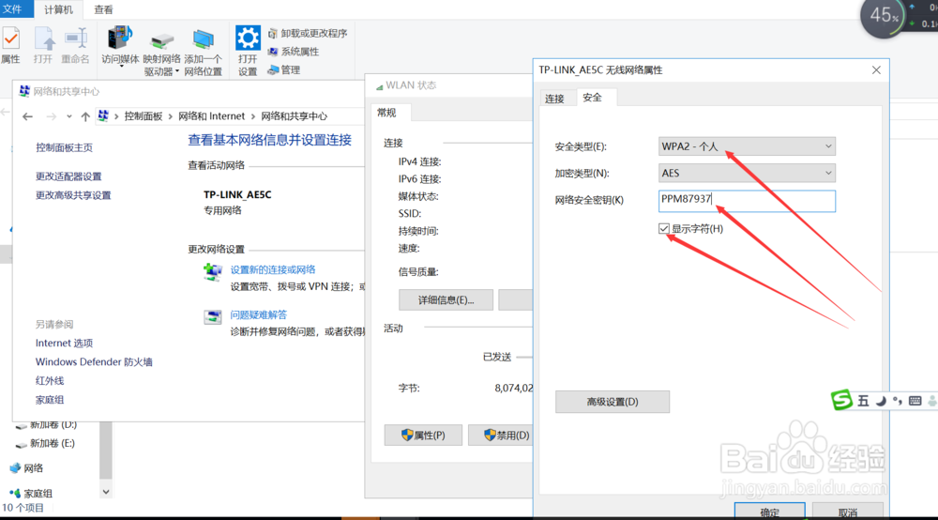Screen dimensions: 938x520
Task: Click the Troubleshoot problems icon
Action: tap(212, 317)
